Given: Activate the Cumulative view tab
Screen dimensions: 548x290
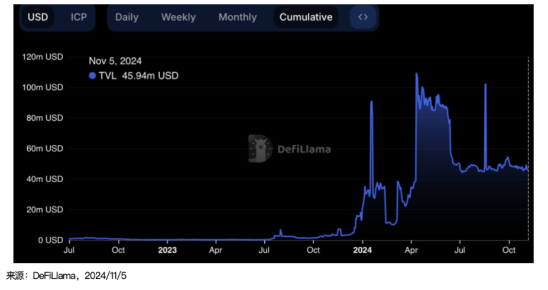Looking at the screenshot, I should [x=306, y=17].
